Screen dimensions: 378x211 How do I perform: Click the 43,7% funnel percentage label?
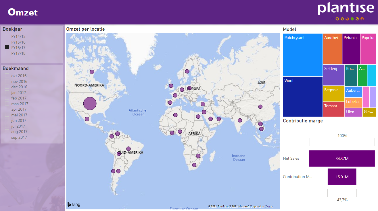tap(342, 200)
